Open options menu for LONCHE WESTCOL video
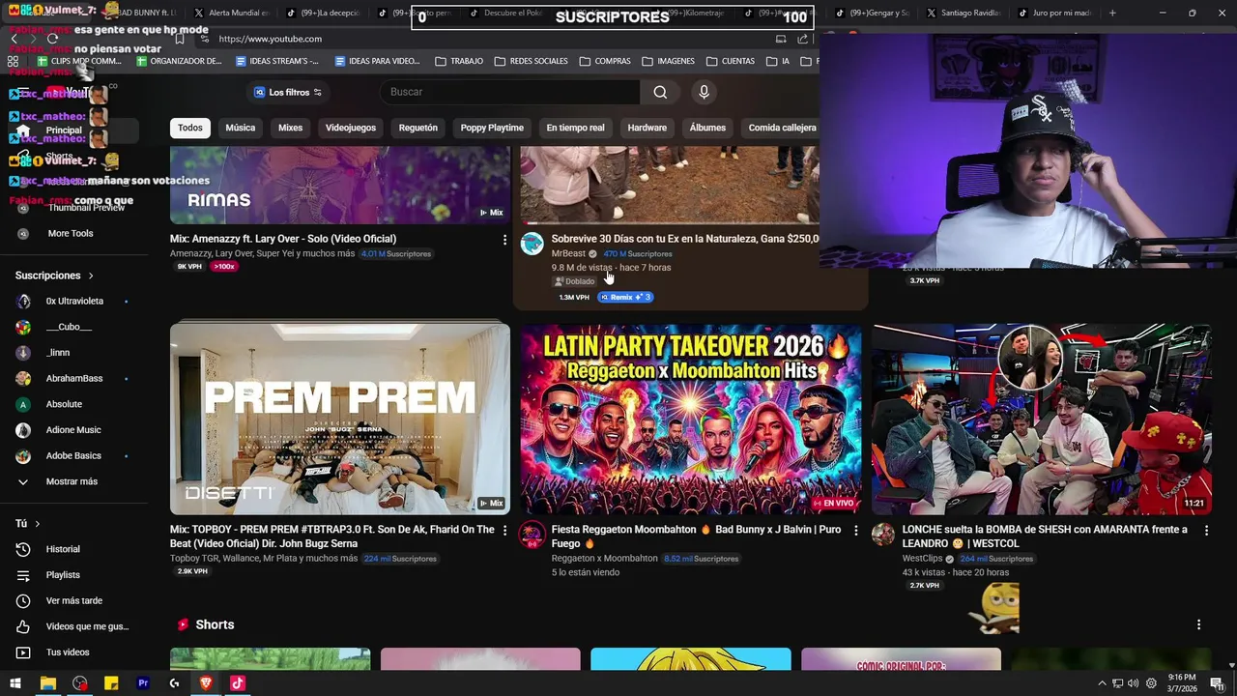 coord(1206,531)
